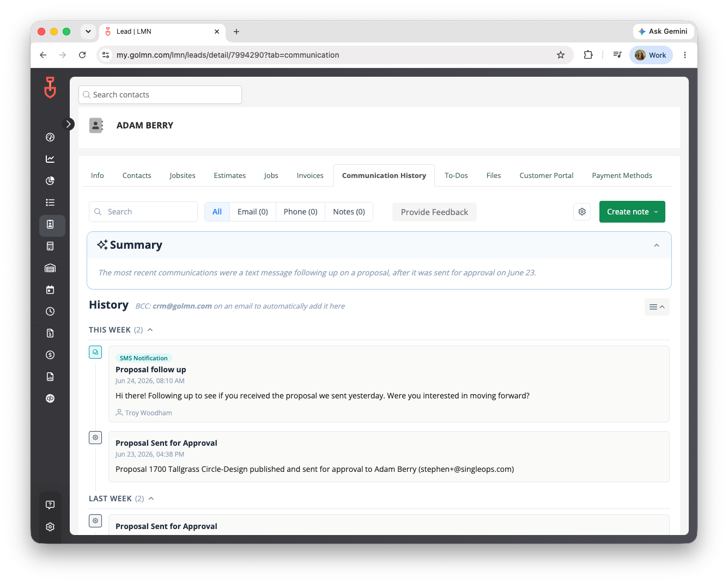Click the AI sparkle icon beside Summary

coord(102,245)
